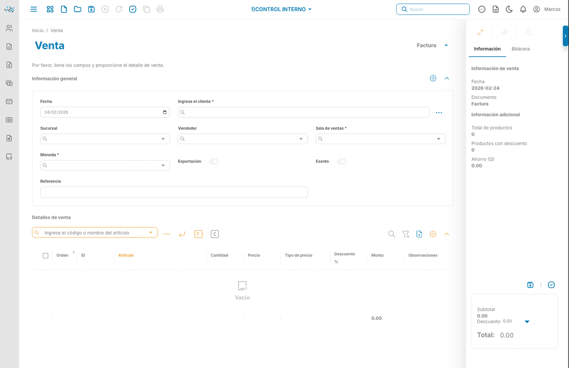
Task: Open the notifications bell
Action: click(523, 9)
